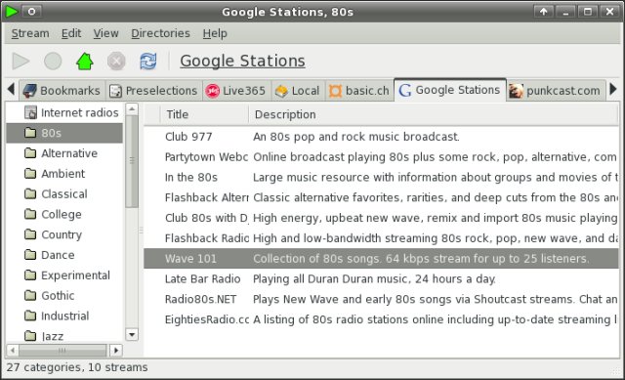
Task: Select the Club 977 stream
Action: (381, 137)
